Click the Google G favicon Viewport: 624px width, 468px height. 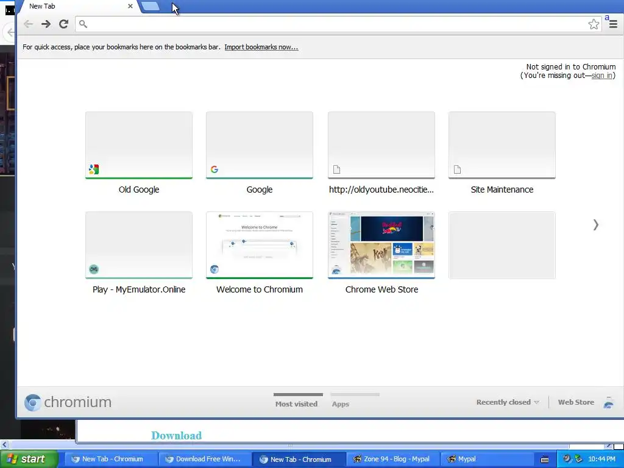tap(214, 169)
